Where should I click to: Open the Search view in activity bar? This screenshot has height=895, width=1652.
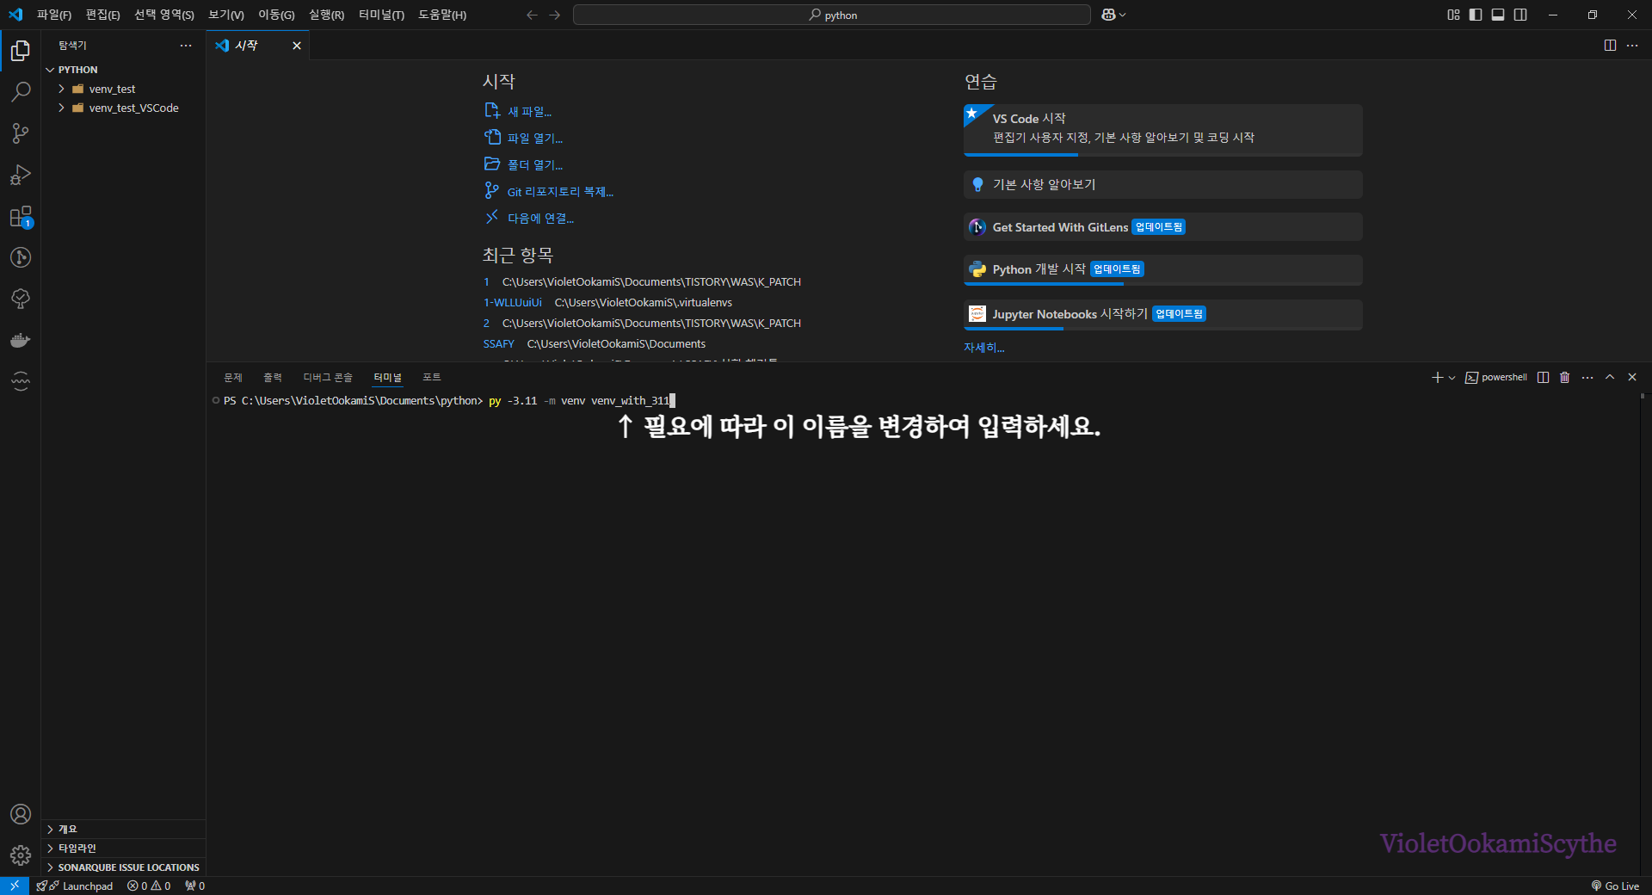21,92
